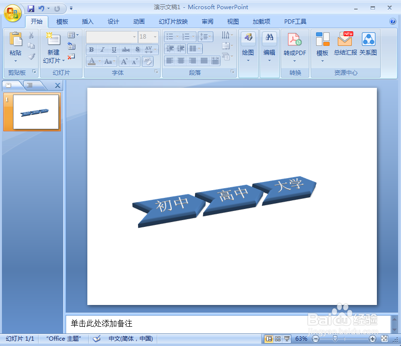Open the View (视图) tab
The width and height of the screenshot is (401, 346).
click(233, 22)
